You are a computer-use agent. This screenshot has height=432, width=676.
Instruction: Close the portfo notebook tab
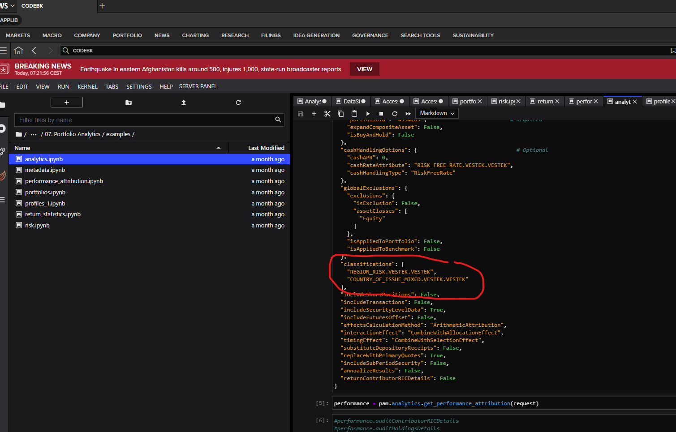tap(480, 102)
